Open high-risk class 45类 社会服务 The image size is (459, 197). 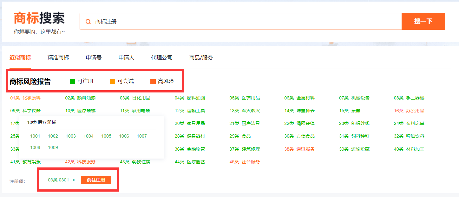pyautogui.click(x=245, y=162)
